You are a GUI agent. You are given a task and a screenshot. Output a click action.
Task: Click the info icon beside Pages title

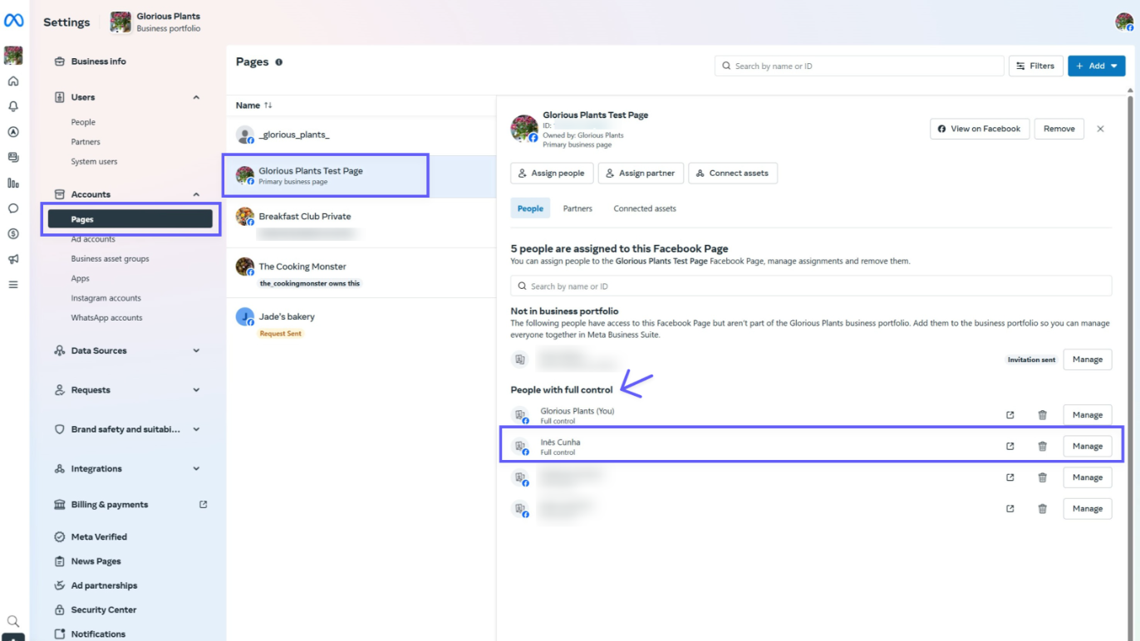[x=278, y=62]
